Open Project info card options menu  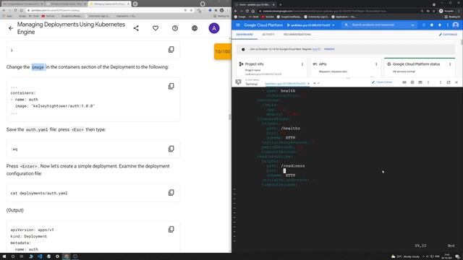click(x=302, y=64)
